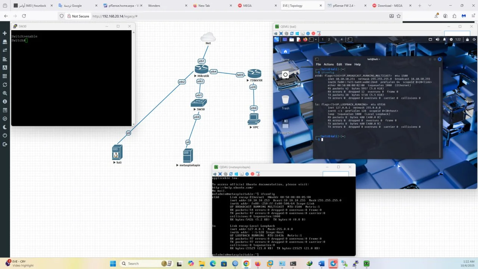
Task: Mute audio via the speaker icon in the kali window
Action: point(437,39)
